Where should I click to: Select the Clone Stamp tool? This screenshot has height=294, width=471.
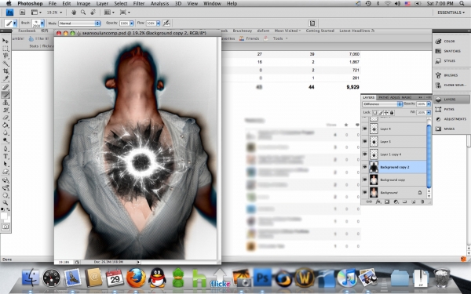[x=5, y=103]
